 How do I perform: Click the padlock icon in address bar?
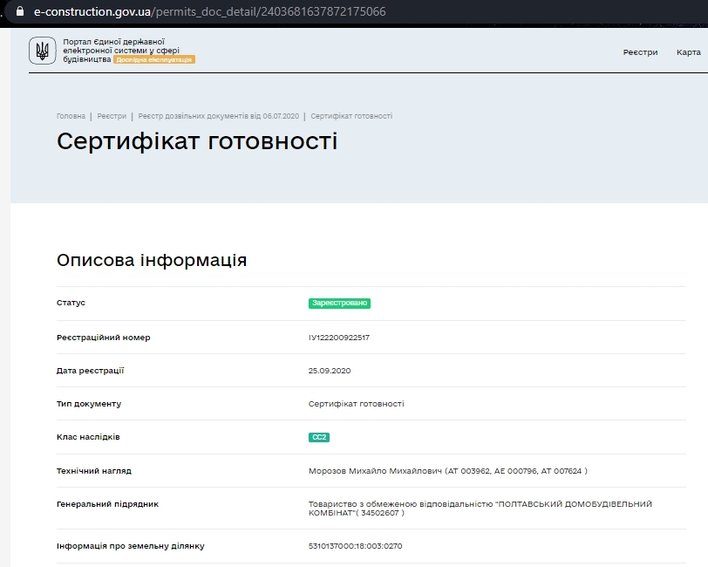coord(20,11)
